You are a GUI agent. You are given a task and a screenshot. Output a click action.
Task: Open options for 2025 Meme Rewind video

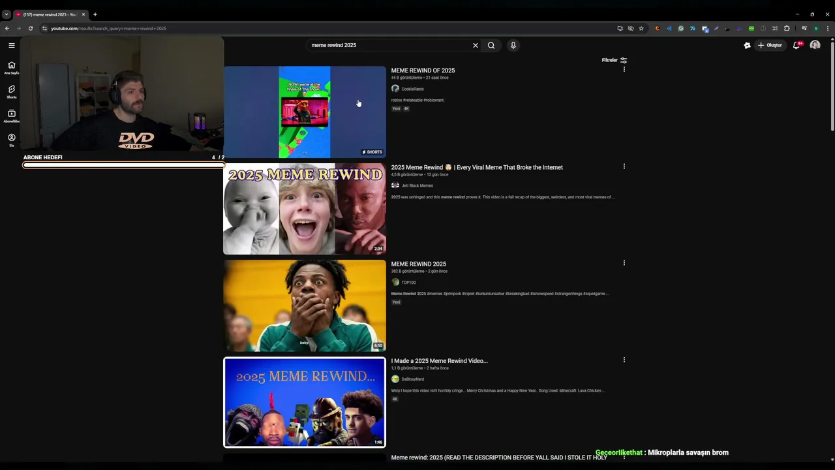click(624, 166)
